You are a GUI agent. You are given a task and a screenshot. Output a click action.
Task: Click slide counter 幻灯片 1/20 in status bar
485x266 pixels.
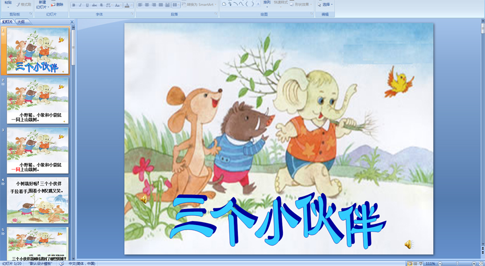pyautogui.click(x=12, y=264)
